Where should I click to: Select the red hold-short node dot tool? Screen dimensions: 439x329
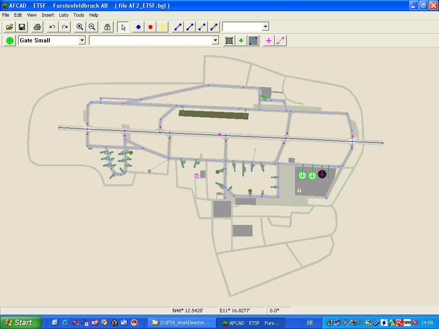tap(150, 27)
